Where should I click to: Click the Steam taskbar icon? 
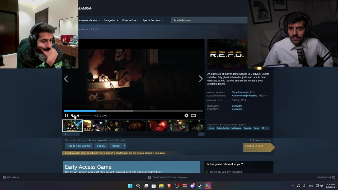pyautogui.click(x=200, y=186)
